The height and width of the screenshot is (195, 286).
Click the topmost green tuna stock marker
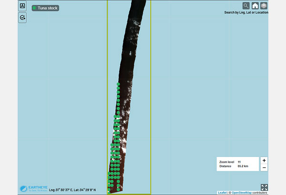pyautogui.click(x=118, y=84)
